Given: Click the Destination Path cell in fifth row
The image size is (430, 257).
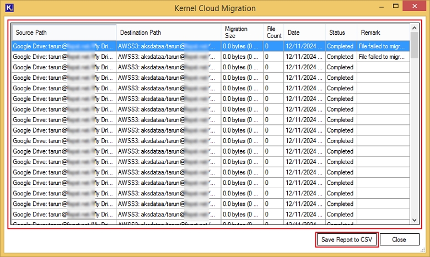Looking at the screenshot, I should pos(168,88).
